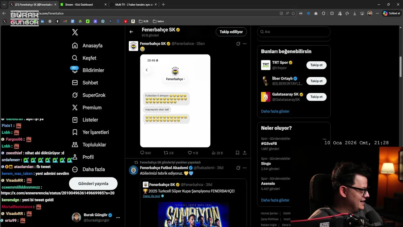Open Premium in X sidebar
This screenshot has width=403, height=227.
click(87, 108)
